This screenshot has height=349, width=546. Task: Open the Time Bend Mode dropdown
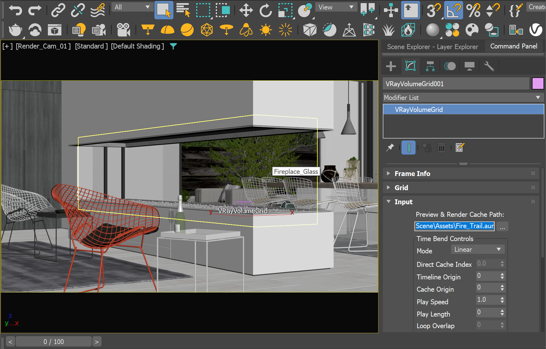477,250
